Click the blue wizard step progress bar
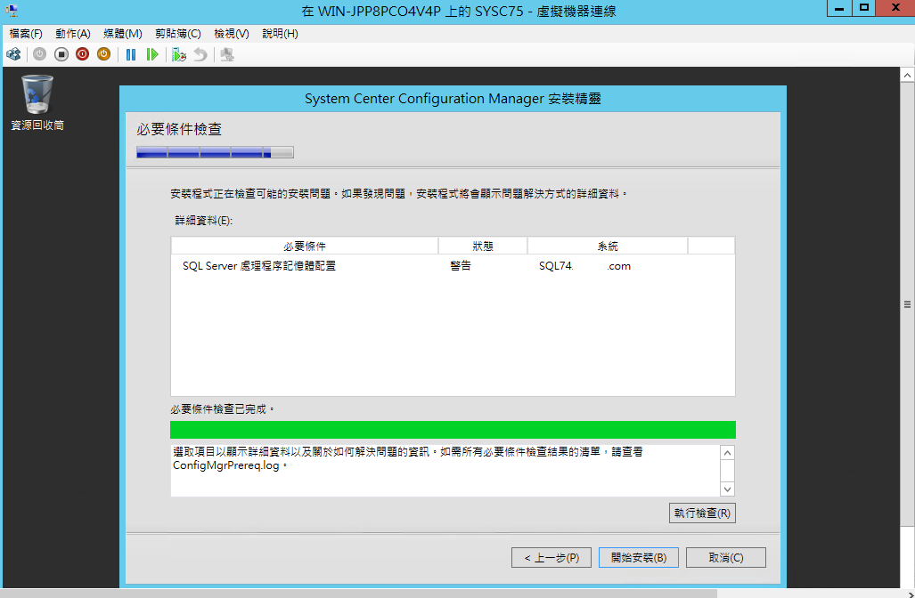Screen dimensions: 915x598 tap(215, 153)
